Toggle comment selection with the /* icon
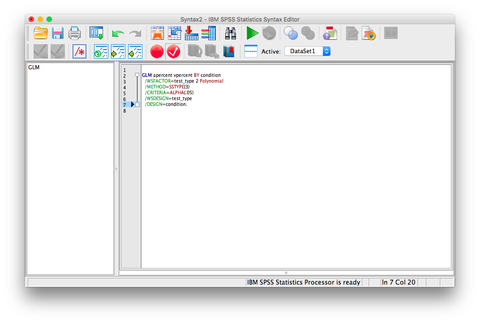 pos(80,51)
